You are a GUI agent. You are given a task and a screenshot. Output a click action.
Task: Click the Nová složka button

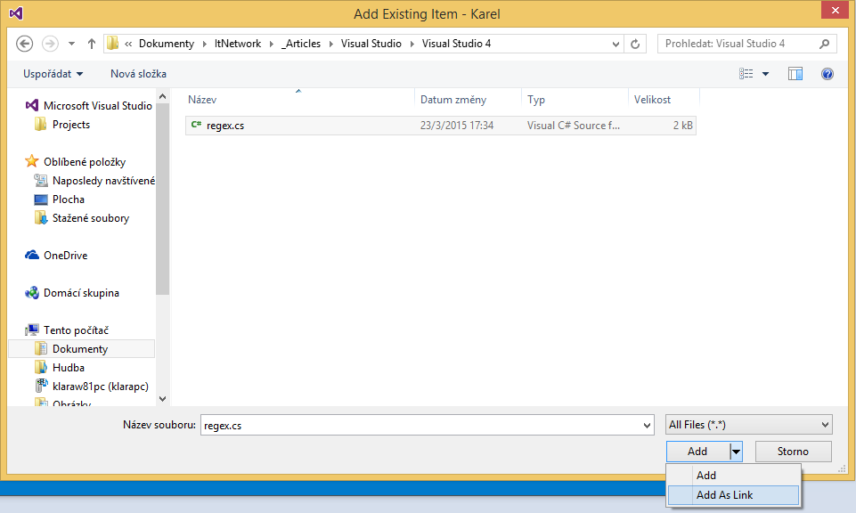(x=138, y=74)
